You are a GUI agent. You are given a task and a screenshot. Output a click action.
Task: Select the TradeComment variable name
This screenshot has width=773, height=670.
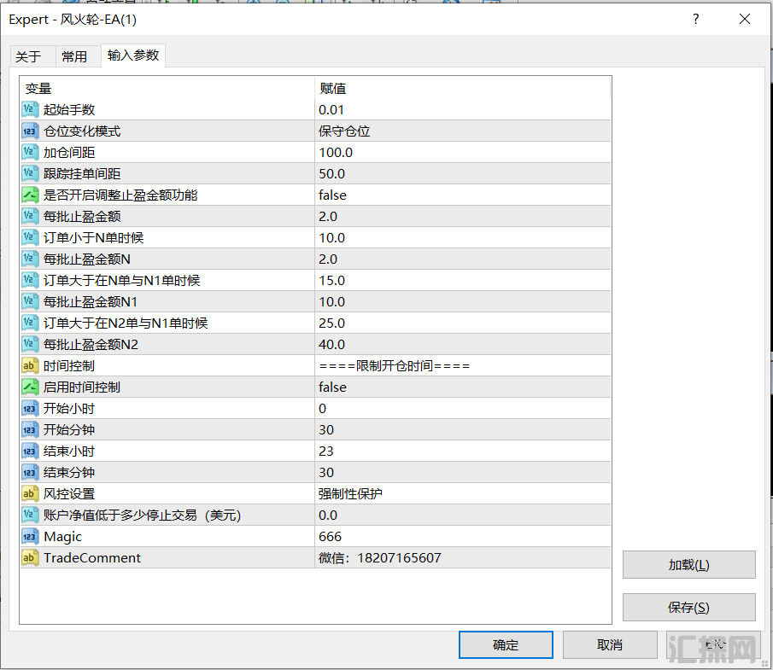(92, 557)
